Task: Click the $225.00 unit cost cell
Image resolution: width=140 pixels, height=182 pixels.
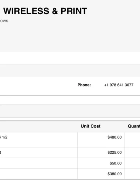Action: pos(101,153)
